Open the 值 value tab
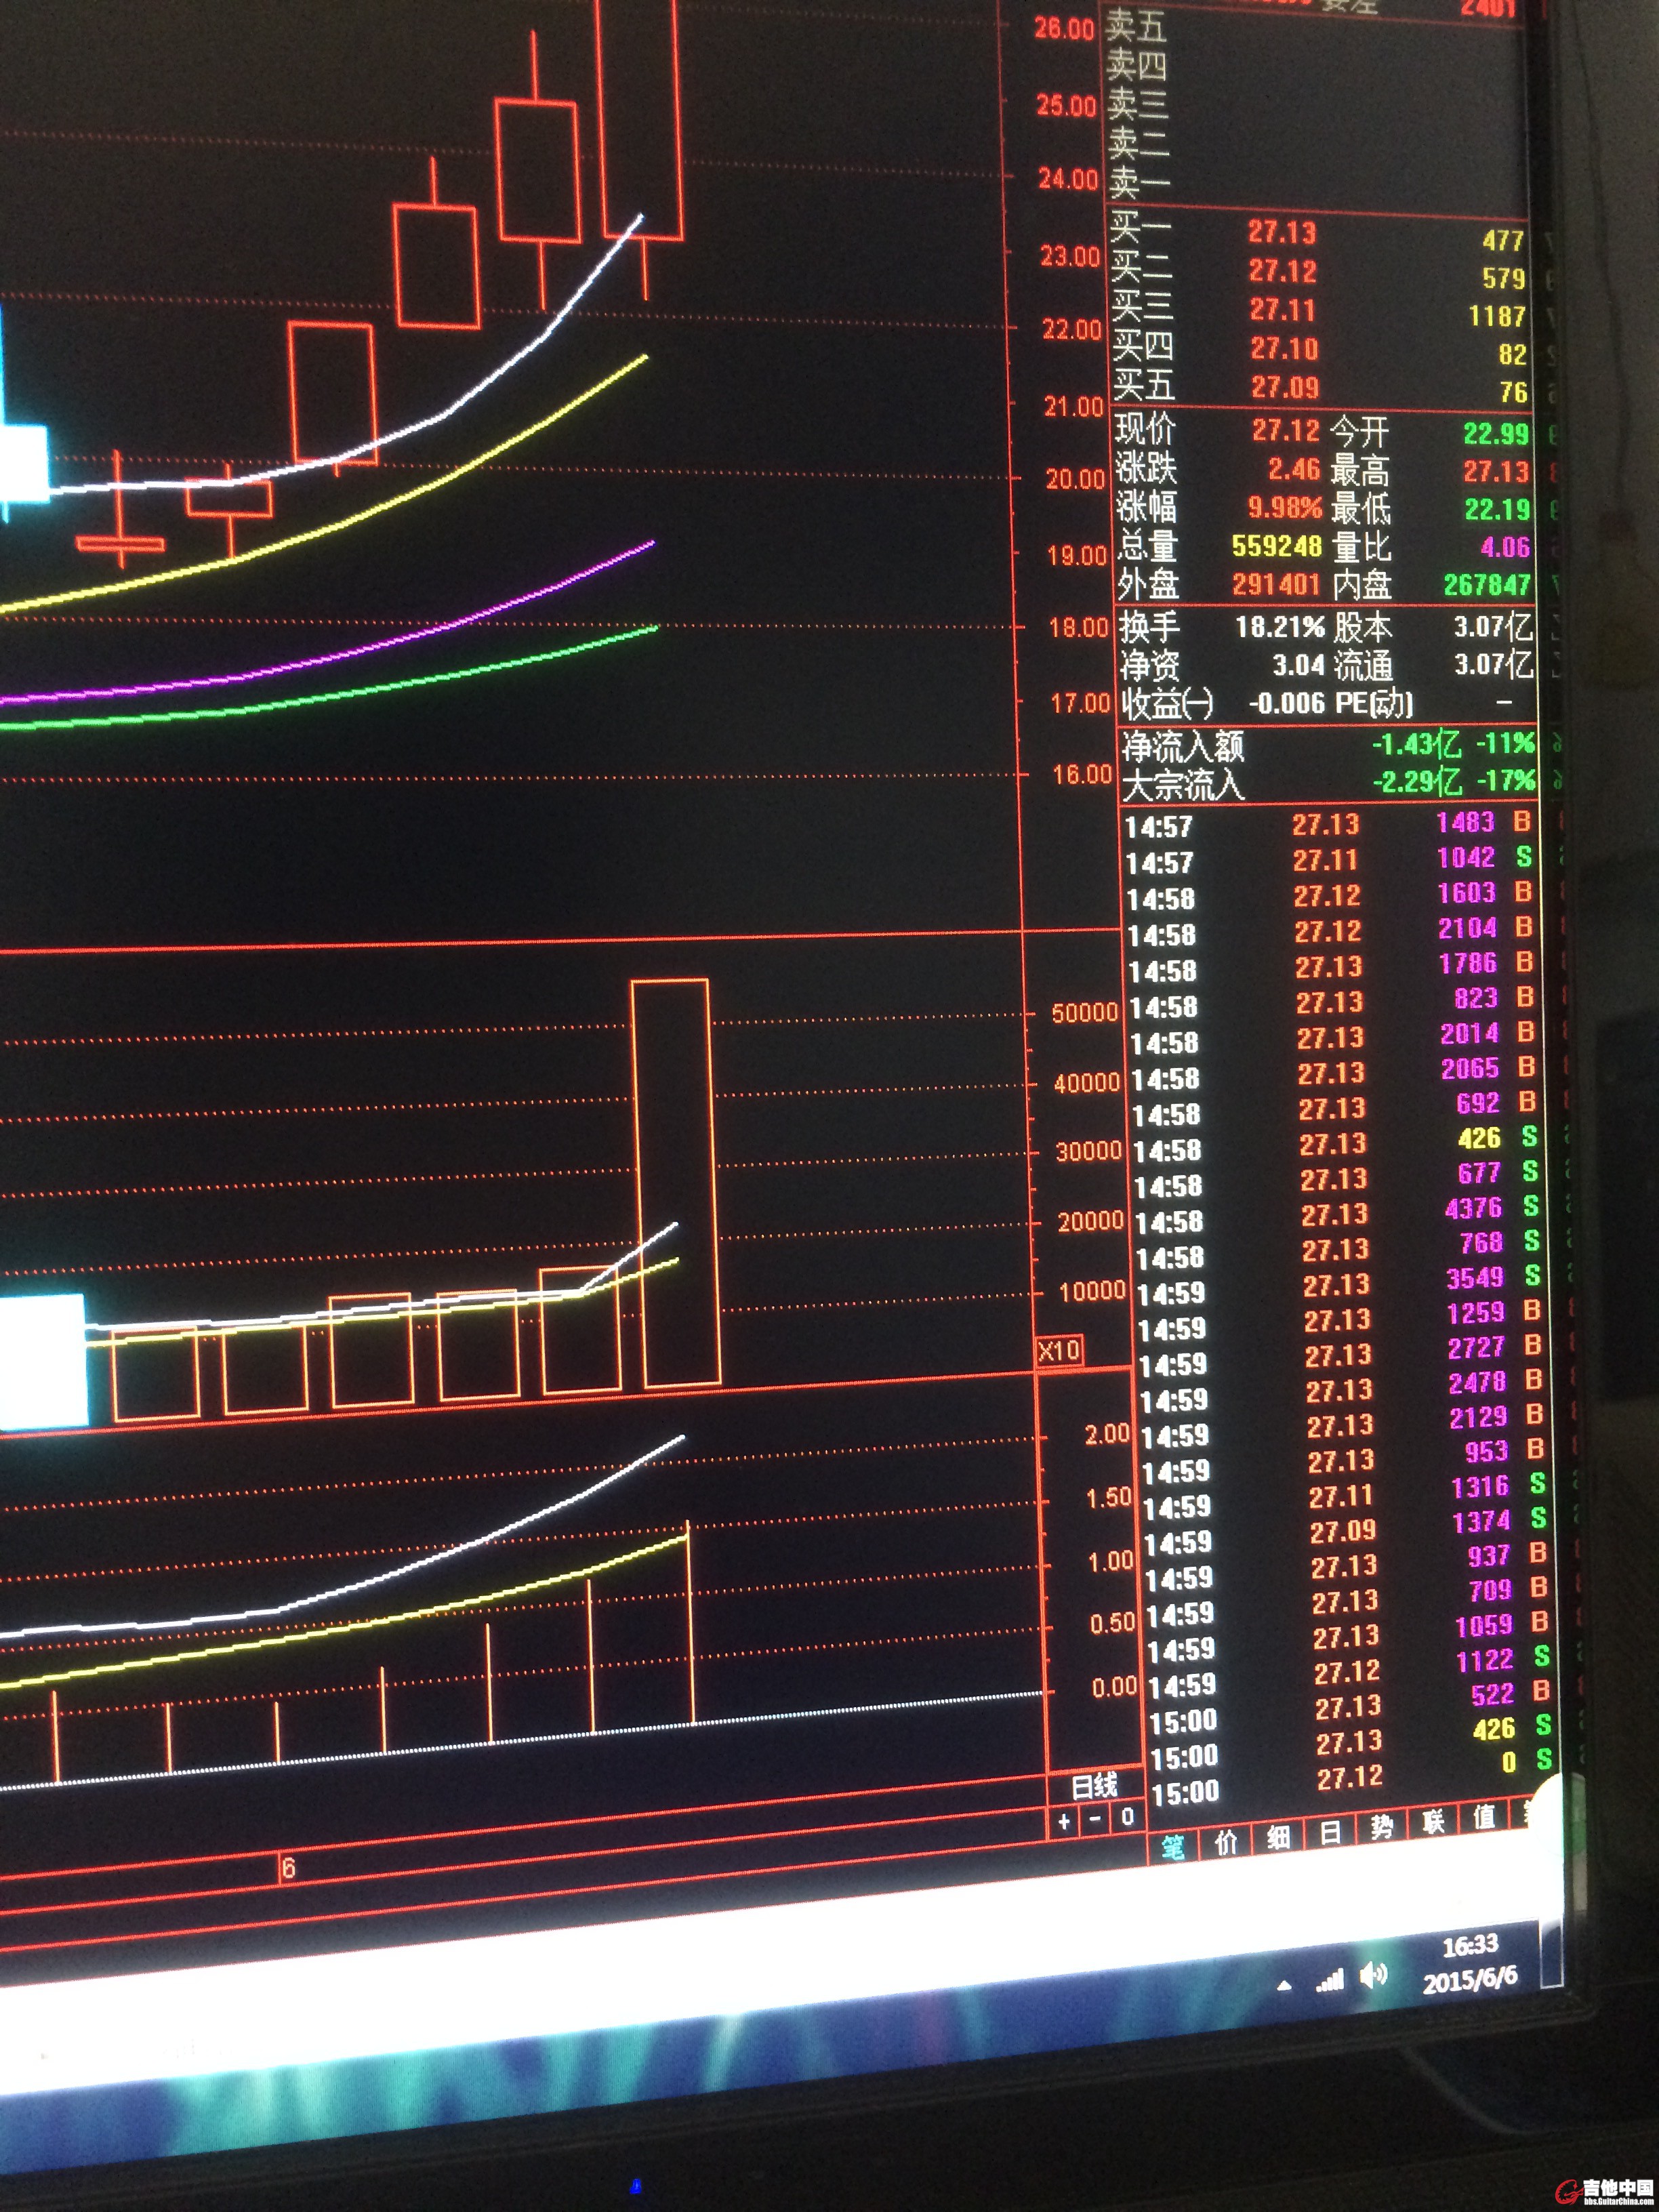Viewport: 1659px width, 2212px height. [x=1484, y=1817]
